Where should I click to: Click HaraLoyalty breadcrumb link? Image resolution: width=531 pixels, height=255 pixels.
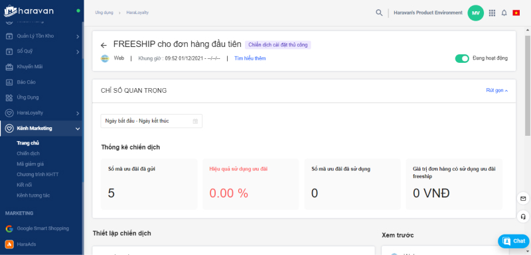(137, 13)
